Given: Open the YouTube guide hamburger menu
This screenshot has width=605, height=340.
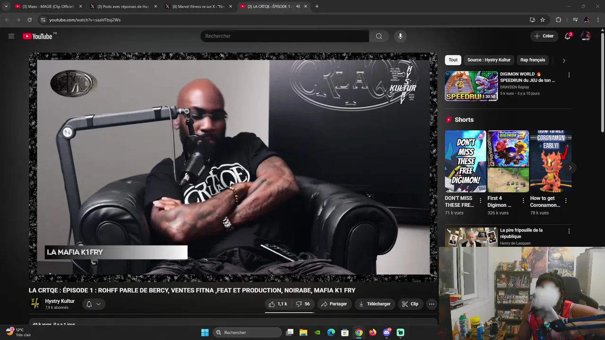Looking at the screenshot, I should [x=11, y=36].
